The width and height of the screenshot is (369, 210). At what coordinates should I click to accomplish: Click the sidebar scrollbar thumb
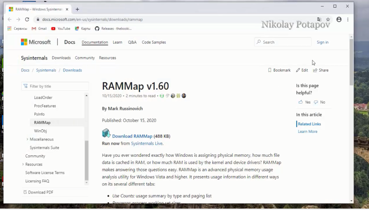pos(87,161)
